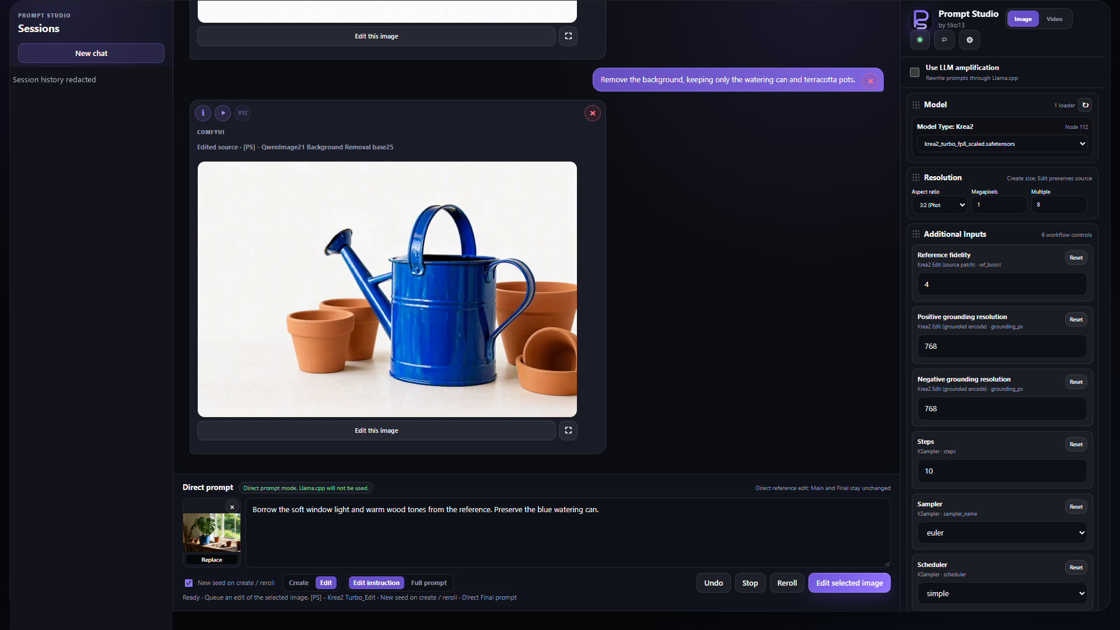1120x630 pixels.
Task: Click the Direct prompt text area
Action: coord(568,533)
